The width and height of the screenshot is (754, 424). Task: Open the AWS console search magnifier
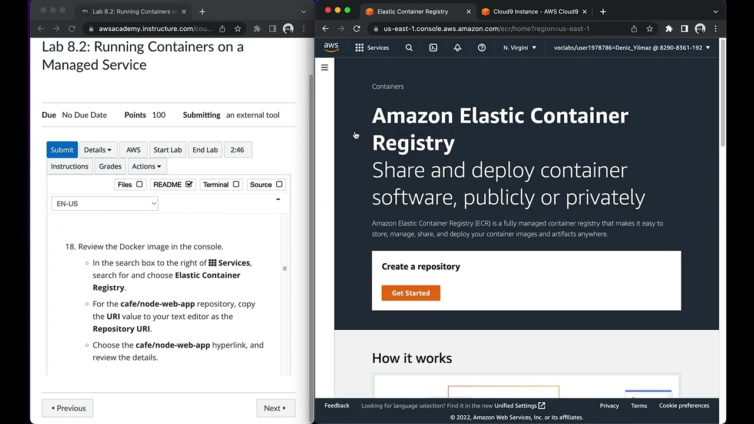click(x=409, y=48)
